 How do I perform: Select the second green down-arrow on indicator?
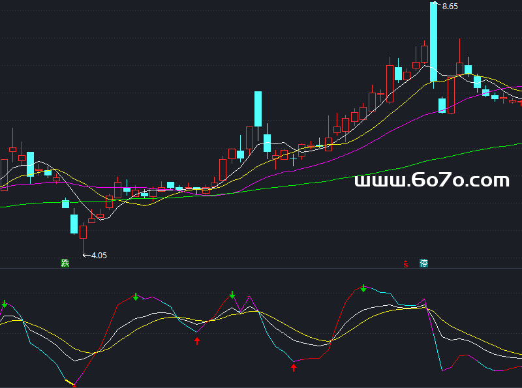pyautogui.click(x=136, y=297)
